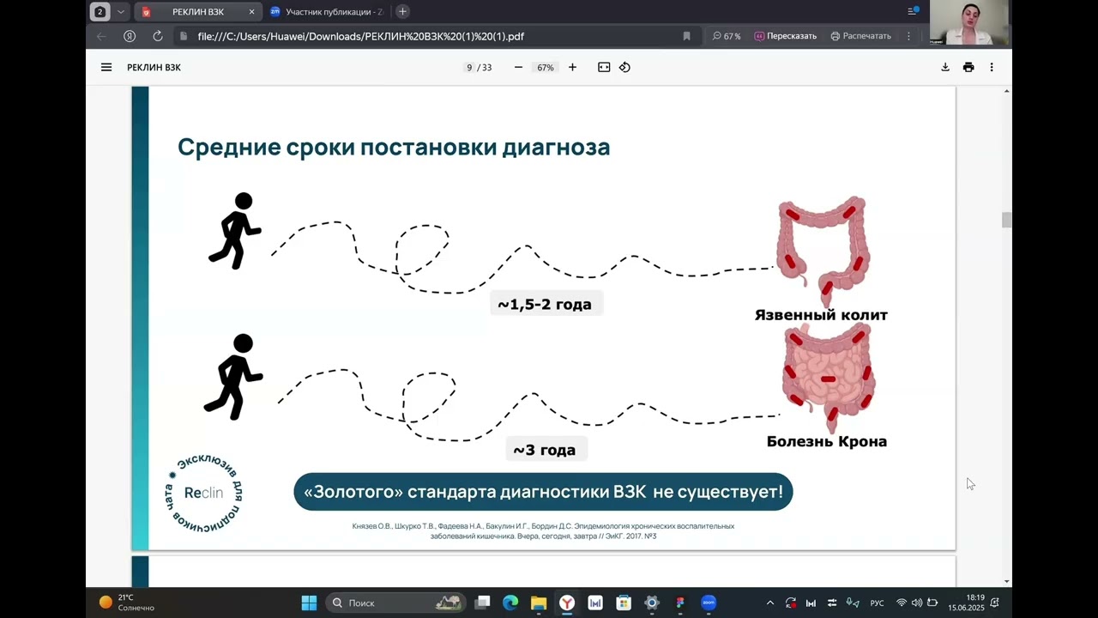The width and height of the screenshot is (1098, 618).
Task: Open Microsoft Store from taskbar
Action: tap(624, 603)
